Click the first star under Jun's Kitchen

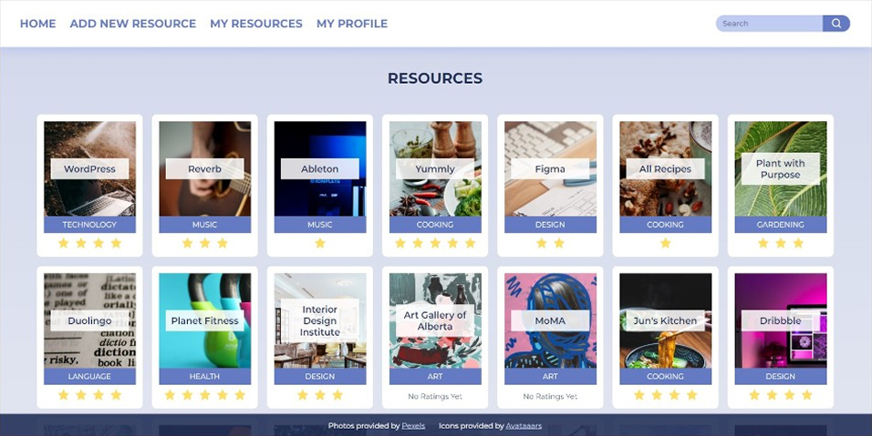coord(639,395)
